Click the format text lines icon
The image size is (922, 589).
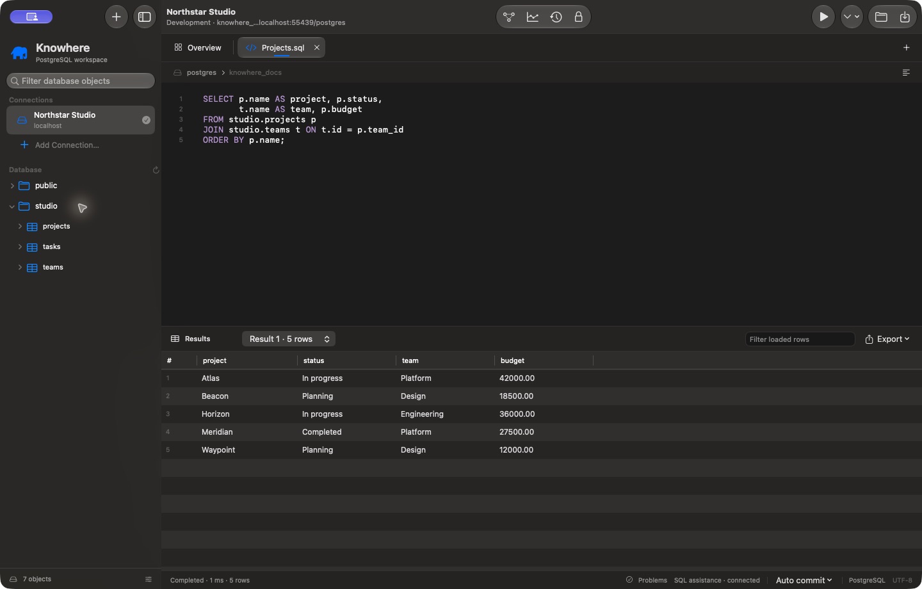tap(906, 72)
